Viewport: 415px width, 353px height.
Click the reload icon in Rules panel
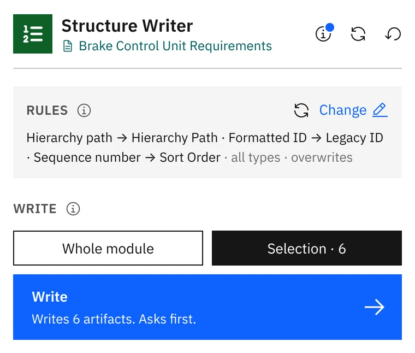pos(301,110)
